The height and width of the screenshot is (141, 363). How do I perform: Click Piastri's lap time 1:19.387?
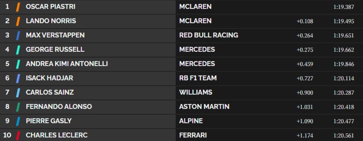(x=344, y=7)
